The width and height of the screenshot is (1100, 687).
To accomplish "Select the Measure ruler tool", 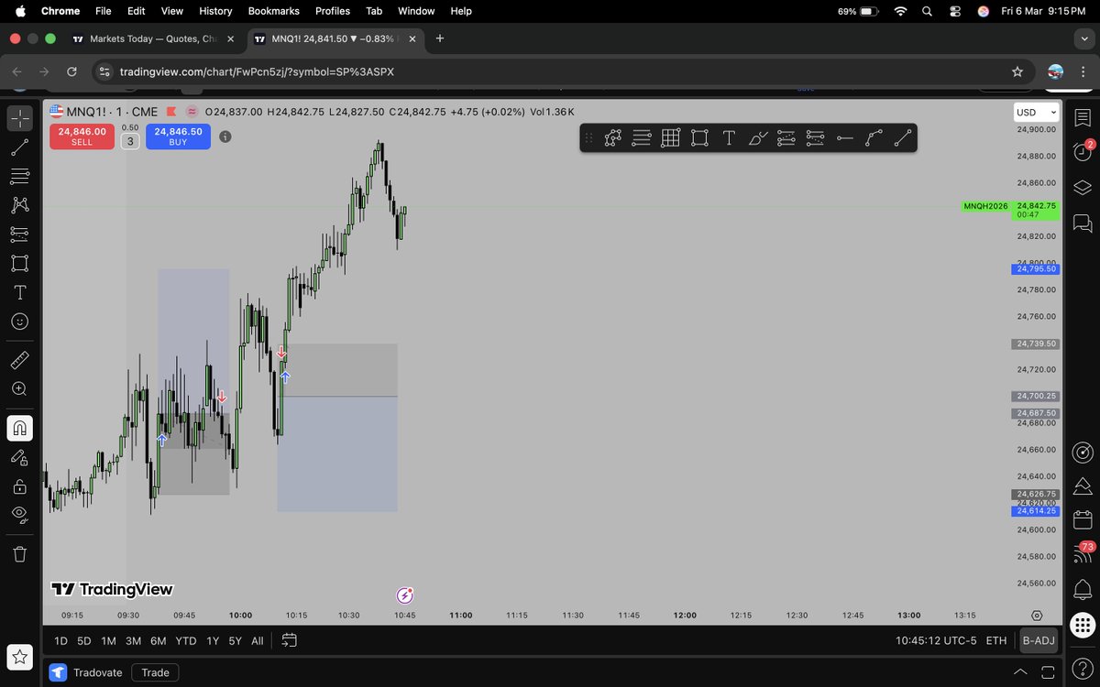I will [x=19, y=361].
